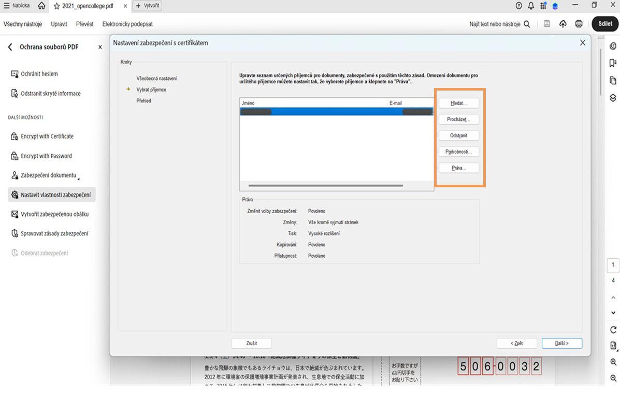Image resolution: width=620 pixels, height=400 pixels.
Task: Go to the Home icon
Action: click(x=41, y=6)
